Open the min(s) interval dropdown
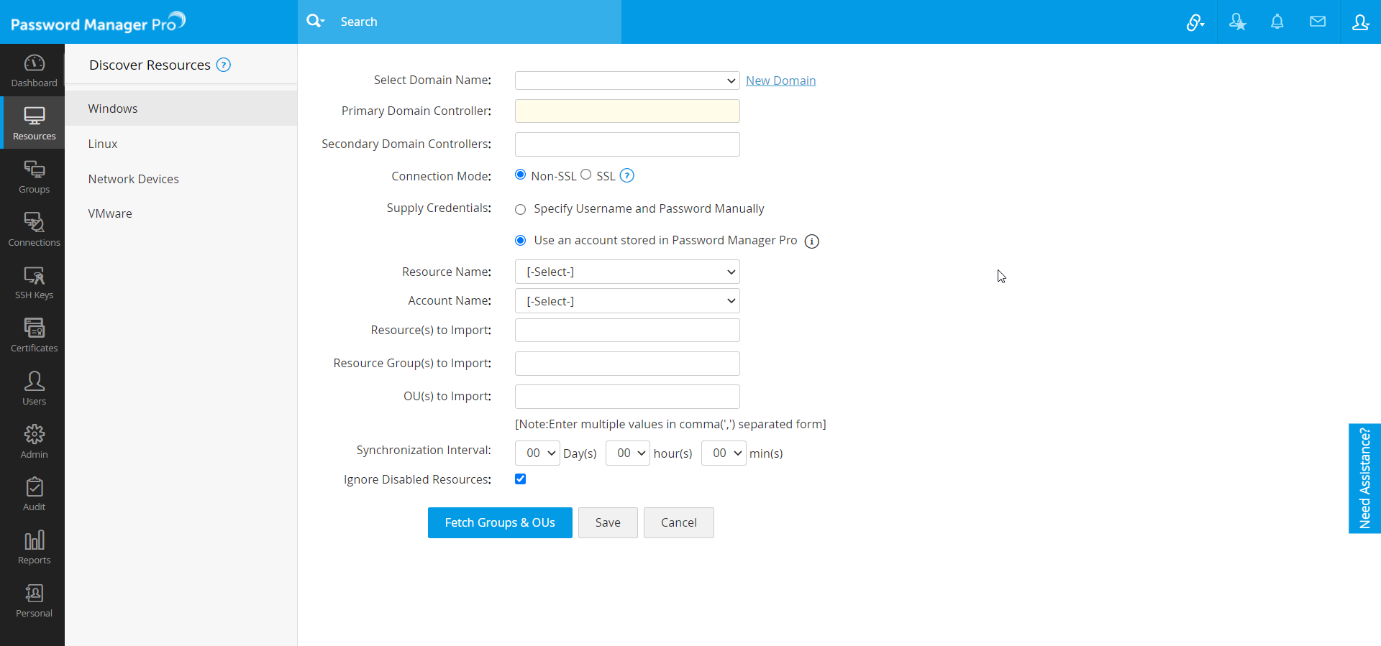Image resolution: width=1381 pixels, height=646 pixels. pos(724,453)
